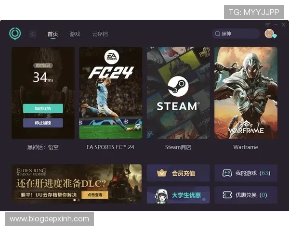The height and width of the screenshot is (231, 289).
Task: Click the 停止加速 stop acceleration button
Action: (43, 123)
